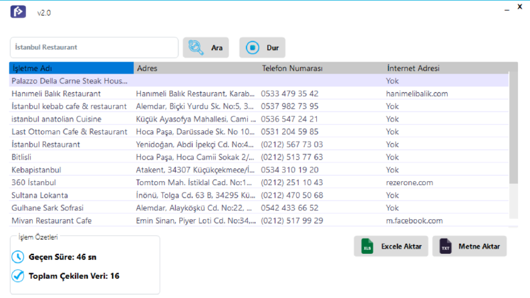
Task: Sort by Adres column header
Action: 196,68
